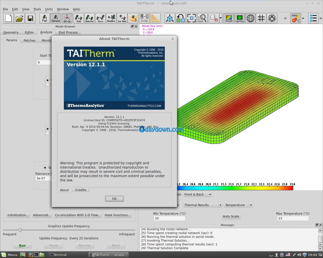Open the Front & Back dropdown
The image size is (323, 258).
coord(198,194)
